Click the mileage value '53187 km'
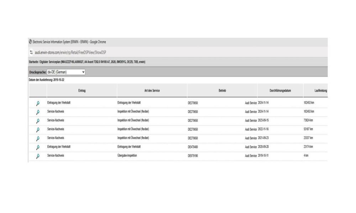 (x=308, y=129)
